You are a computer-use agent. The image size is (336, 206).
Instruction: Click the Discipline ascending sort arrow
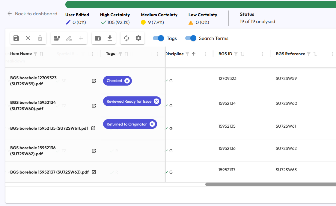194,54
